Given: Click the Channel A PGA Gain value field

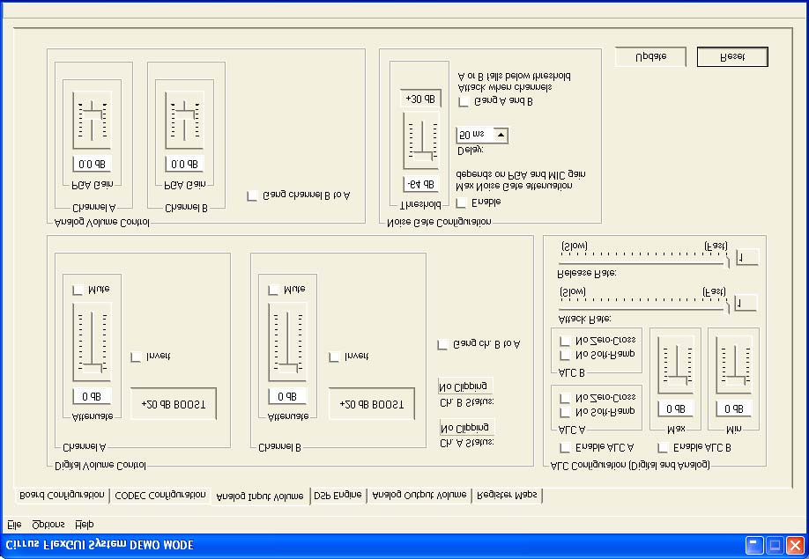Looking at the screenshot, I should click(91, 164).
